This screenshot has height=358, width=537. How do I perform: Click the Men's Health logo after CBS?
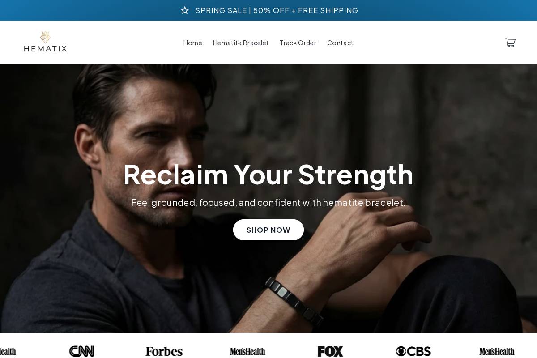[x=497, y=351]
